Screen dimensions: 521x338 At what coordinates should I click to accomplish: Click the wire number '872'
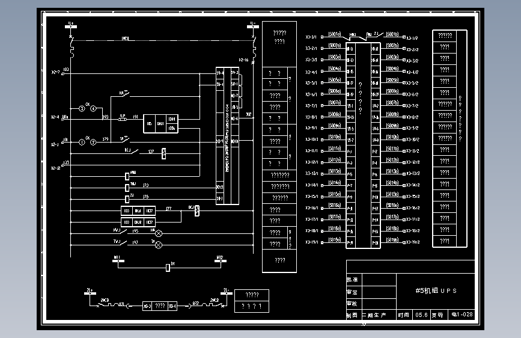pyautogui.click(x=196, y=303)
